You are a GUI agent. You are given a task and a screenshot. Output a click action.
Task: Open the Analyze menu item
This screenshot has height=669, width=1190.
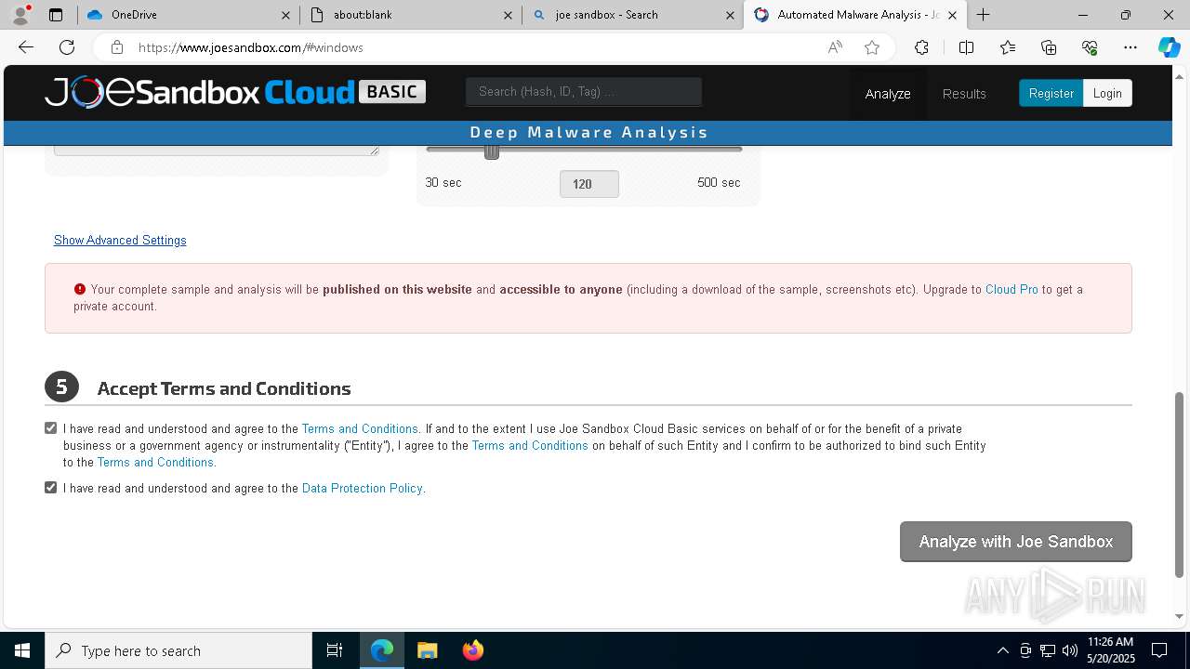pyautogui.click(x=888, y=93)
